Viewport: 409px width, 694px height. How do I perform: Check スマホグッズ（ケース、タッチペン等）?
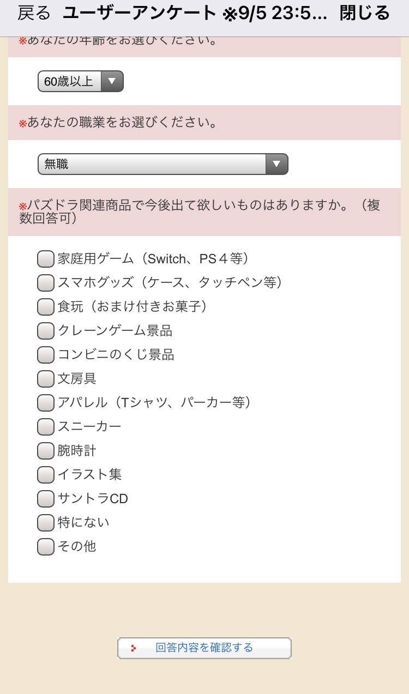(46, 283)
